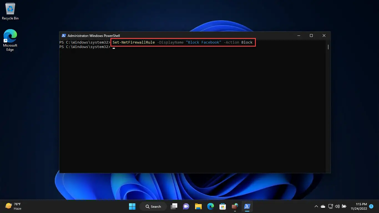379x213 pixels.
Task: Expand the hidden system tray icons chevron
Action: pos(316,206)
